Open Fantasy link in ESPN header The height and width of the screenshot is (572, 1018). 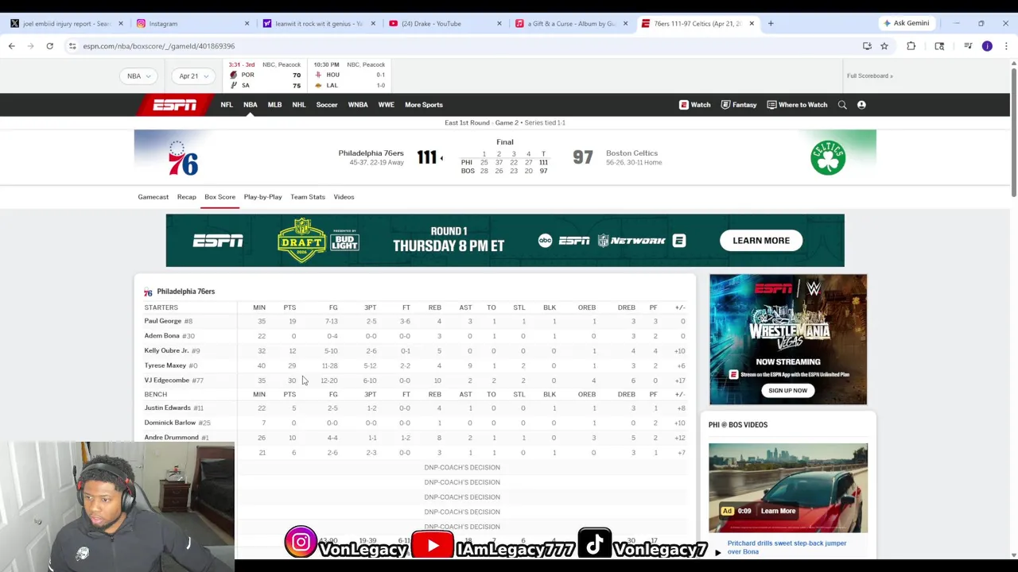tap(739, 105)
